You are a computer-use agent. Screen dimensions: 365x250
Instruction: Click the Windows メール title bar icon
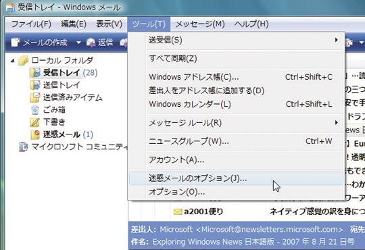[x=10, y=7]
